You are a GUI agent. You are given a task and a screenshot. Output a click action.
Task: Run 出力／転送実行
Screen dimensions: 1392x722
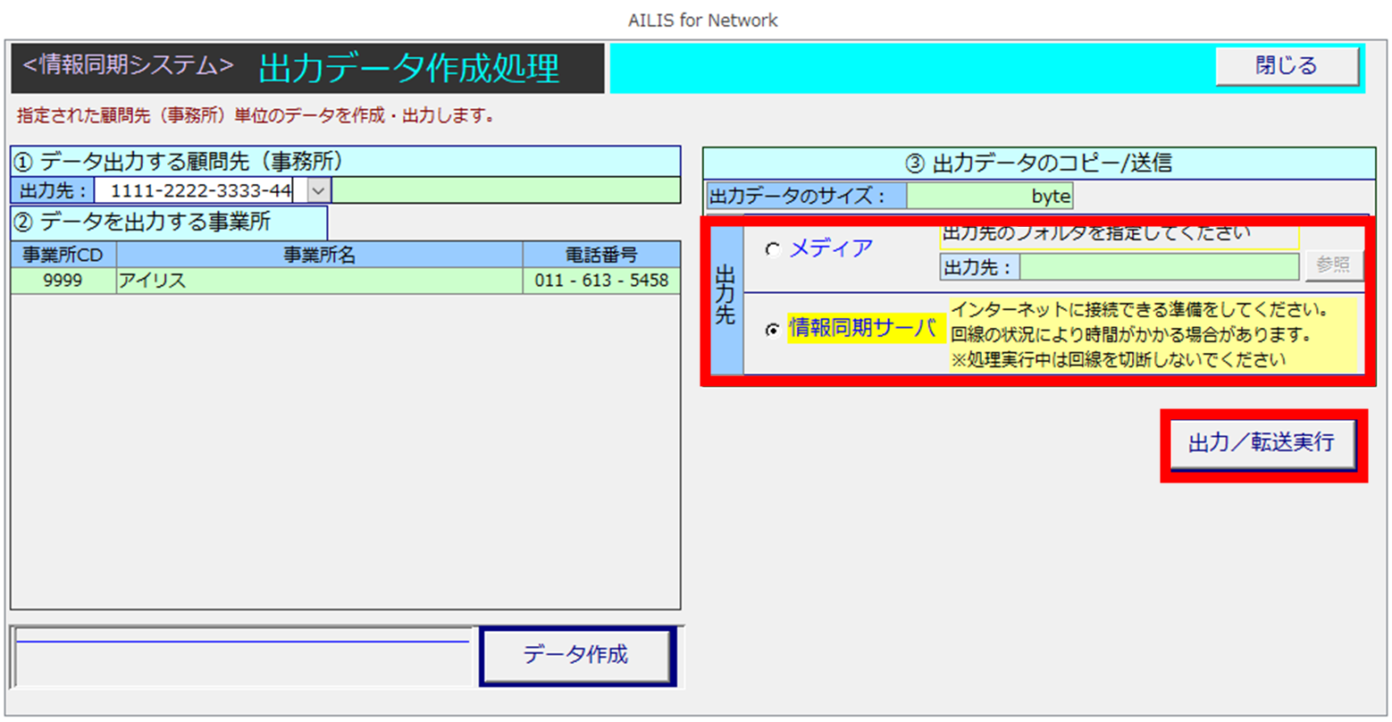tap(1262, 444)
